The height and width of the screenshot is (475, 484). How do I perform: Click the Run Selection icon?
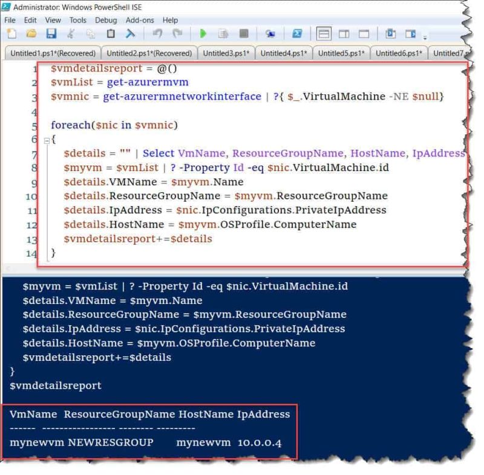[224, 34]
